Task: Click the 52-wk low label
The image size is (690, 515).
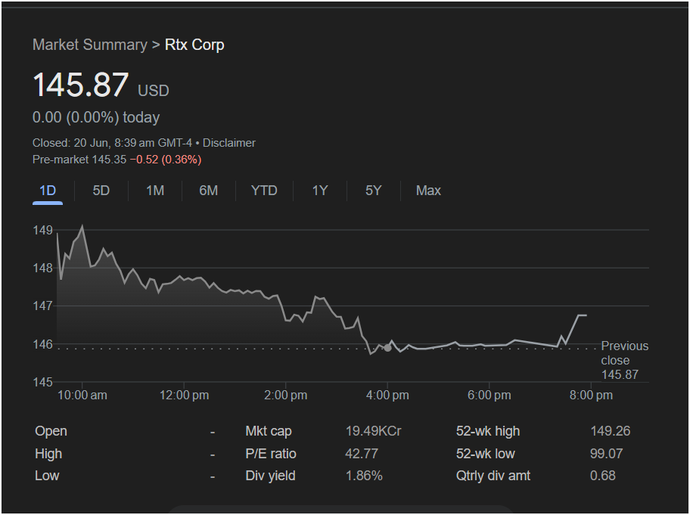Action: click(486, 454)
